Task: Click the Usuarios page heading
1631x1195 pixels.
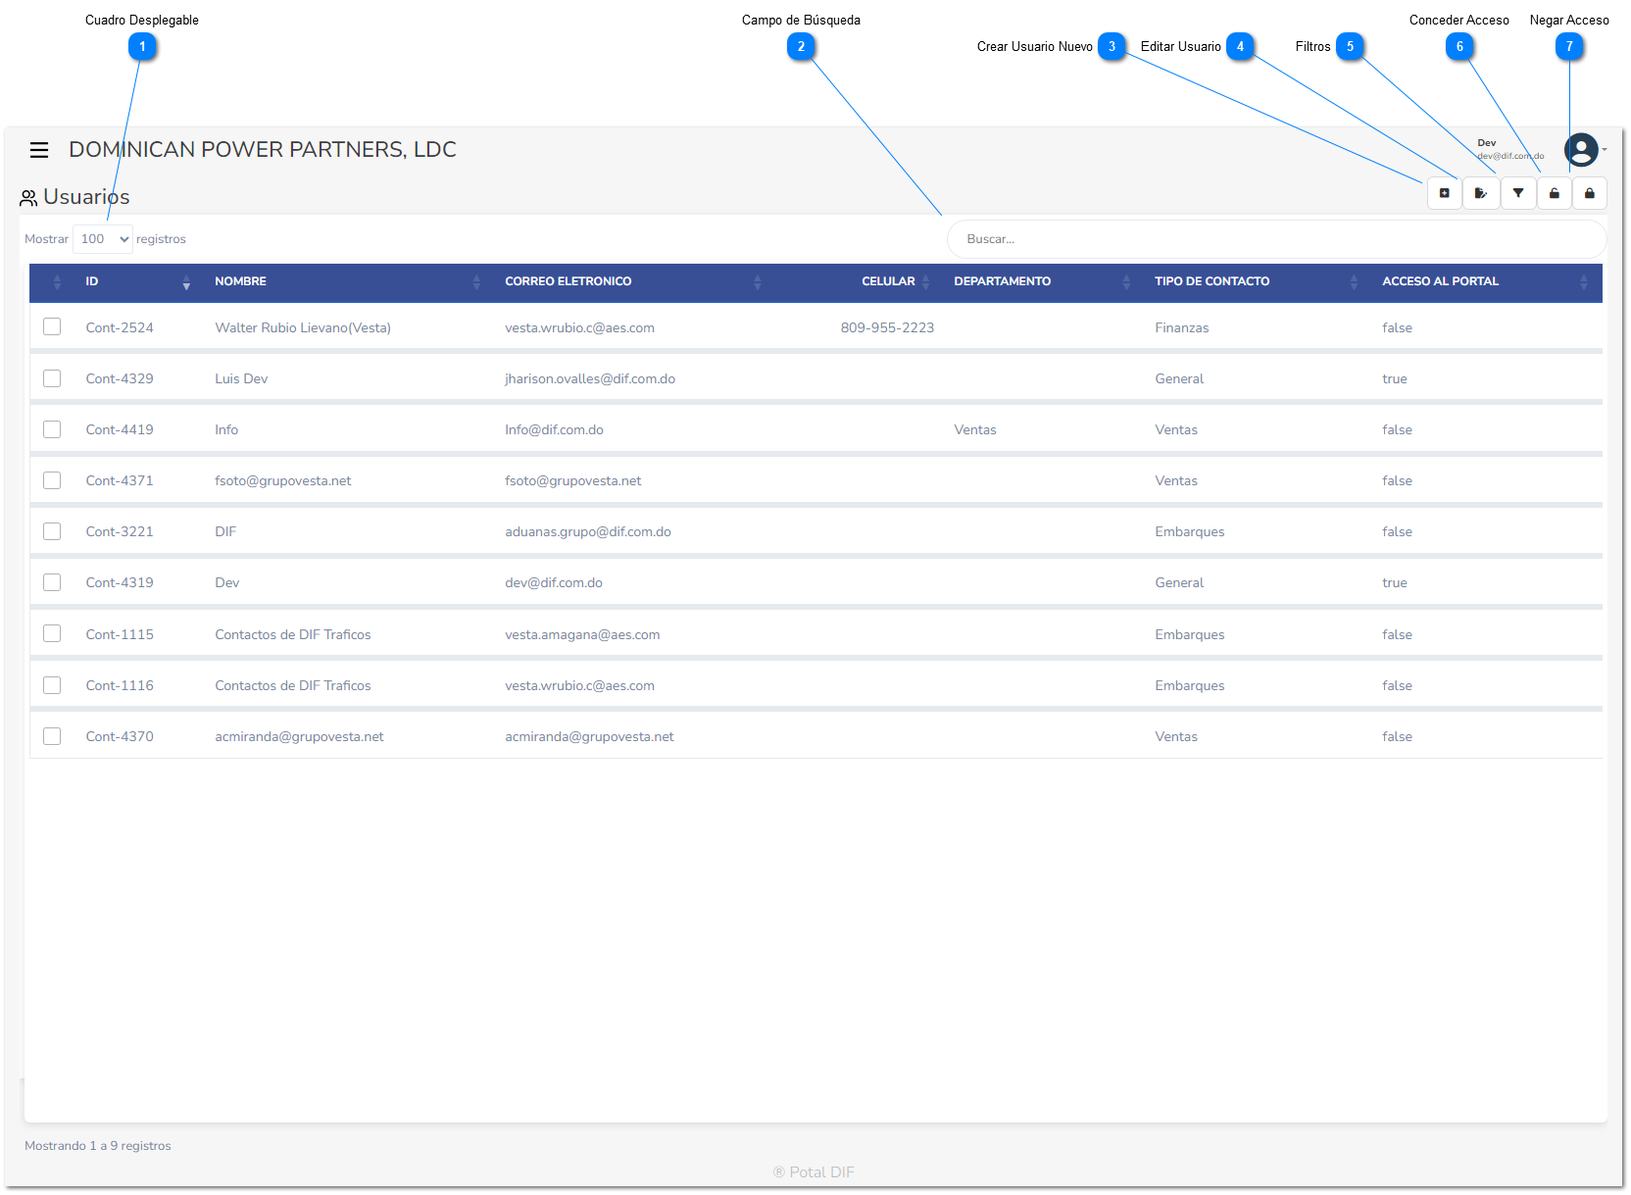Action: (86, 197)
